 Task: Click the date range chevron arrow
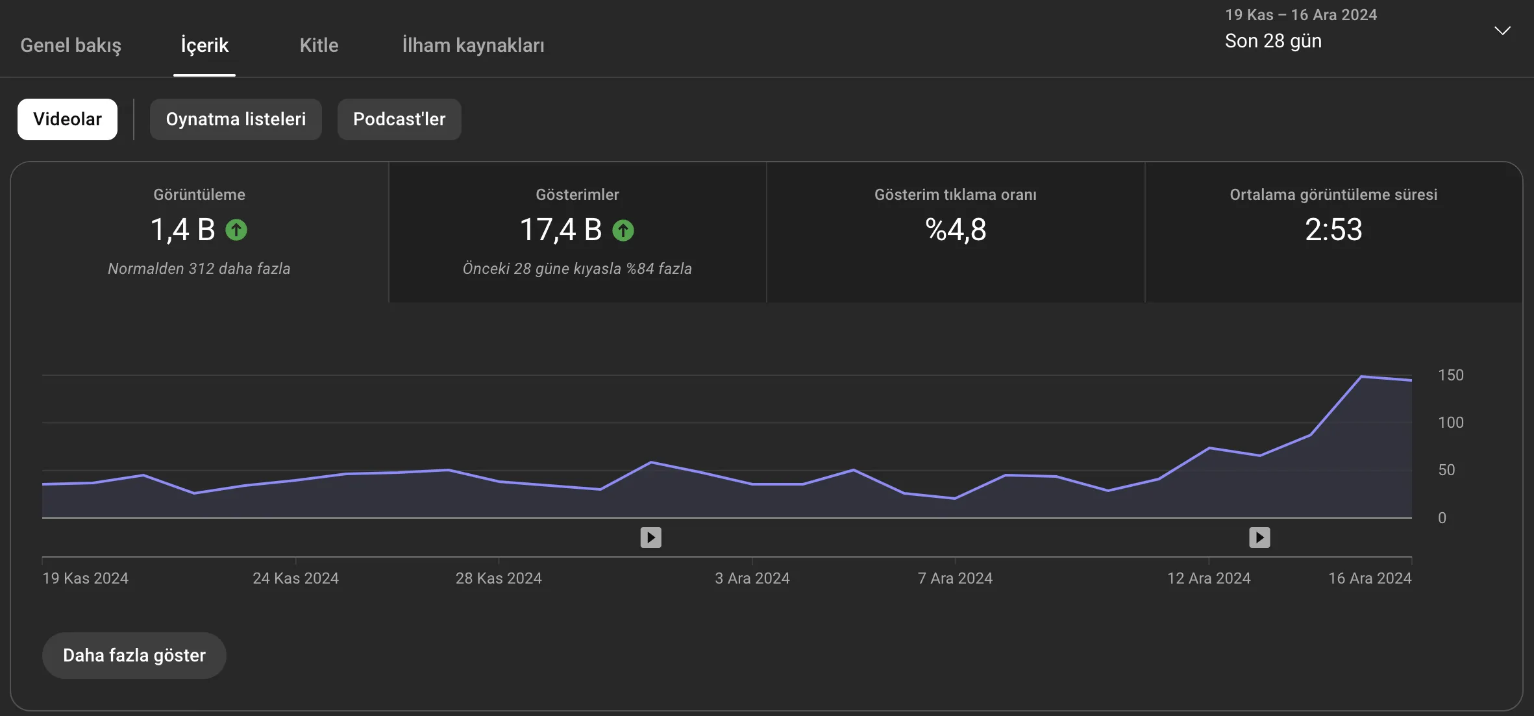pos(1502,31)
